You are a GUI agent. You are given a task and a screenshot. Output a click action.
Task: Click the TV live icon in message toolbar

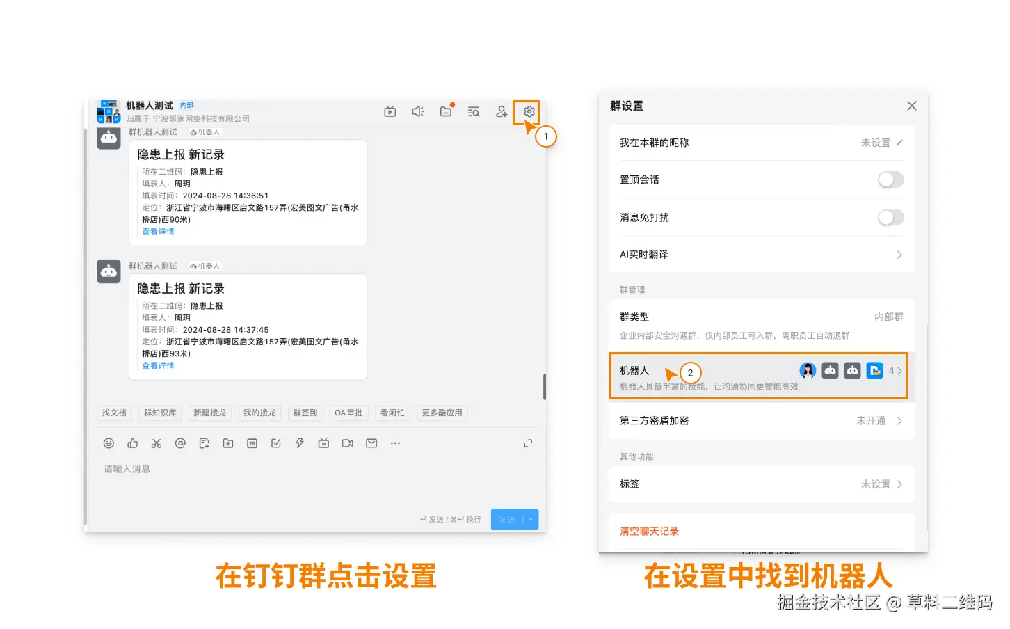pyautogui.click(x=323, y=443)
